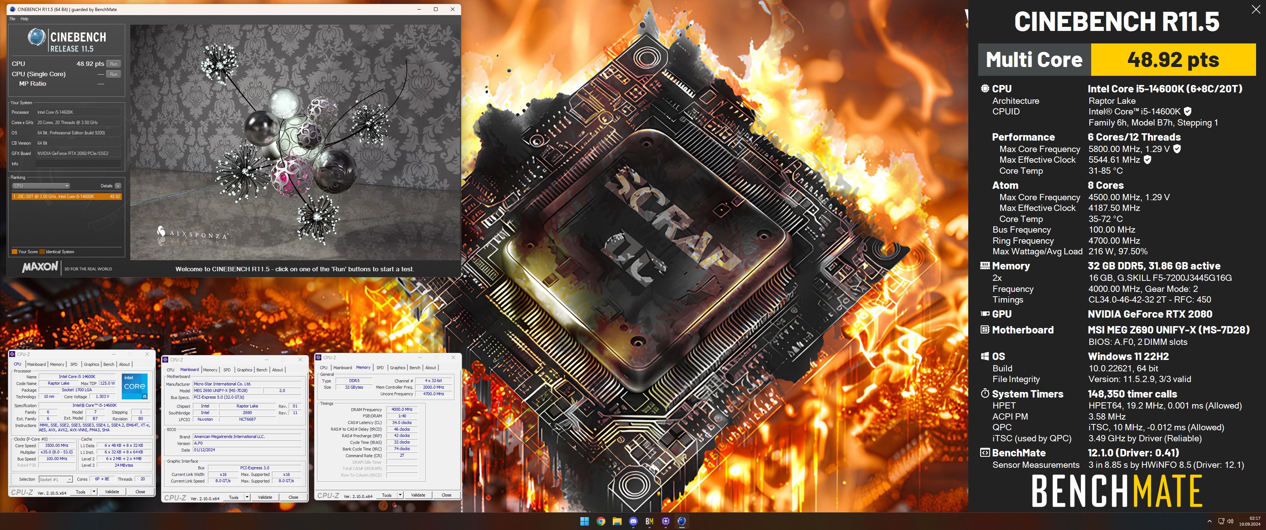Click the Intel Core i5 logo in CPU-Z
Image resolution: width=1266 pixels, height=530 pixels.
pyautogui.click(x=135, y=386)
